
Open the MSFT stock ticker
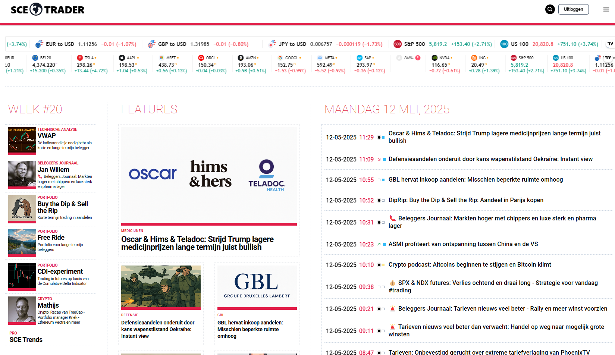(x=172, y=64)
